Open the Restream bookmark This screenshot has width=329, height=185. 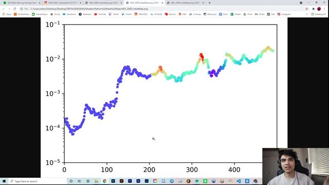tap(85, 14)
